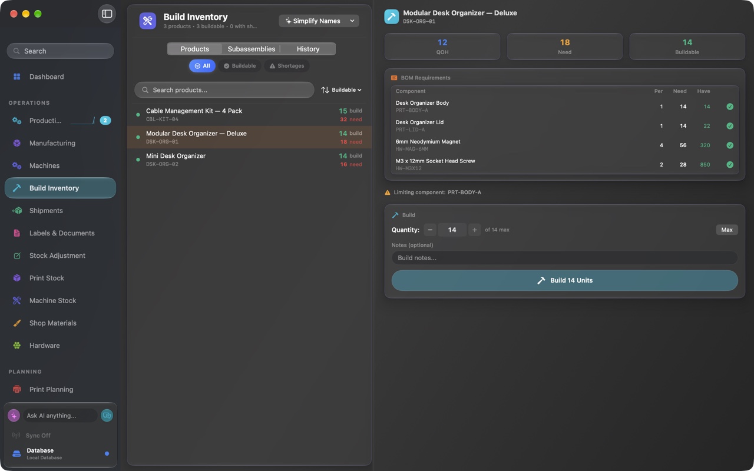
Task: Toggle the sidebar panel icon
Action: click(107, 14)
